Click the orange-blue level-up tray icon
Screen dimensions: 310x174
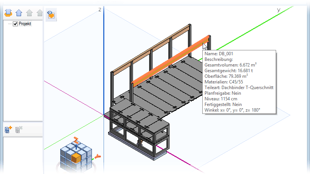point(8,13)
